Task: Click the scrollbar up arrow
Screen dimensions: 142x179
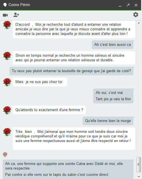Action: pos(139,23)
